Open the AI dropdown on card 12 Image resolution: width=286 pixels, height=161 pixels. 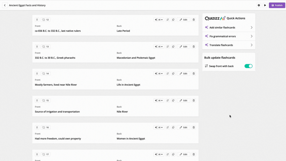(x=159, y=20)
